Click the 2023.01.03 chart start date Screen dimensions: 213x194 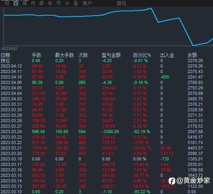pyautogui.click(x=9, y=49)
